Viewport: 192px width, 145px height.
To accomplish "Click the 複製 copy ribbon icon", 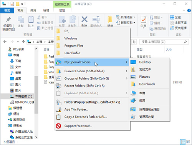I will coord(21,20).
